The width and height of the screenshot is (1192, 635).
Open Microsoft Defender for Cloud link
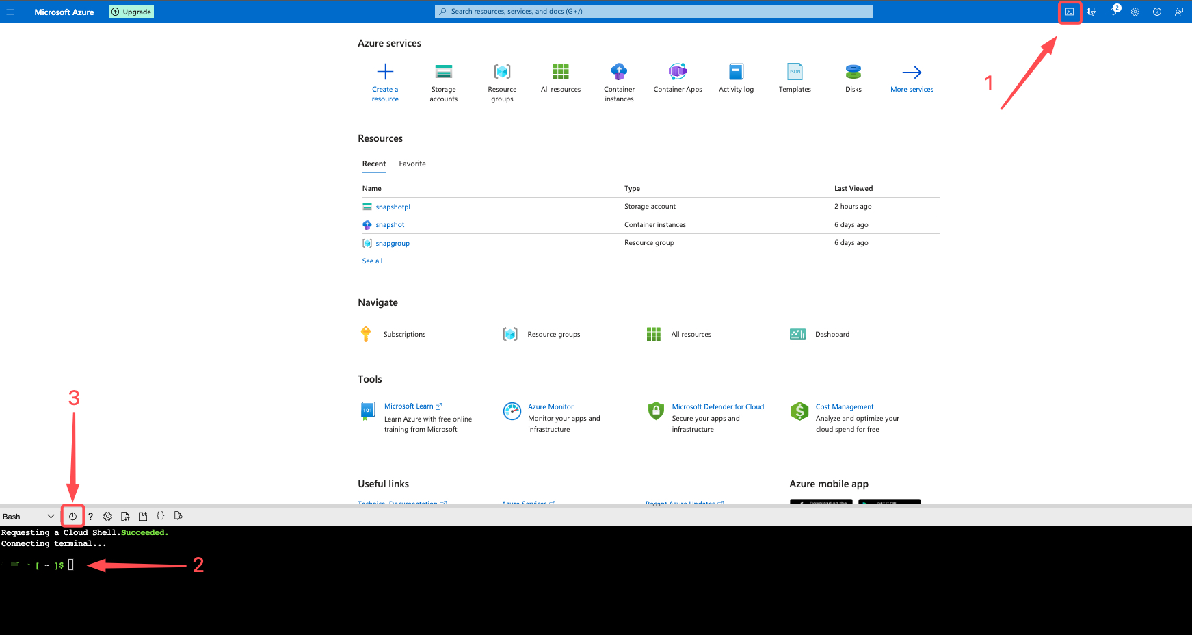717,406
